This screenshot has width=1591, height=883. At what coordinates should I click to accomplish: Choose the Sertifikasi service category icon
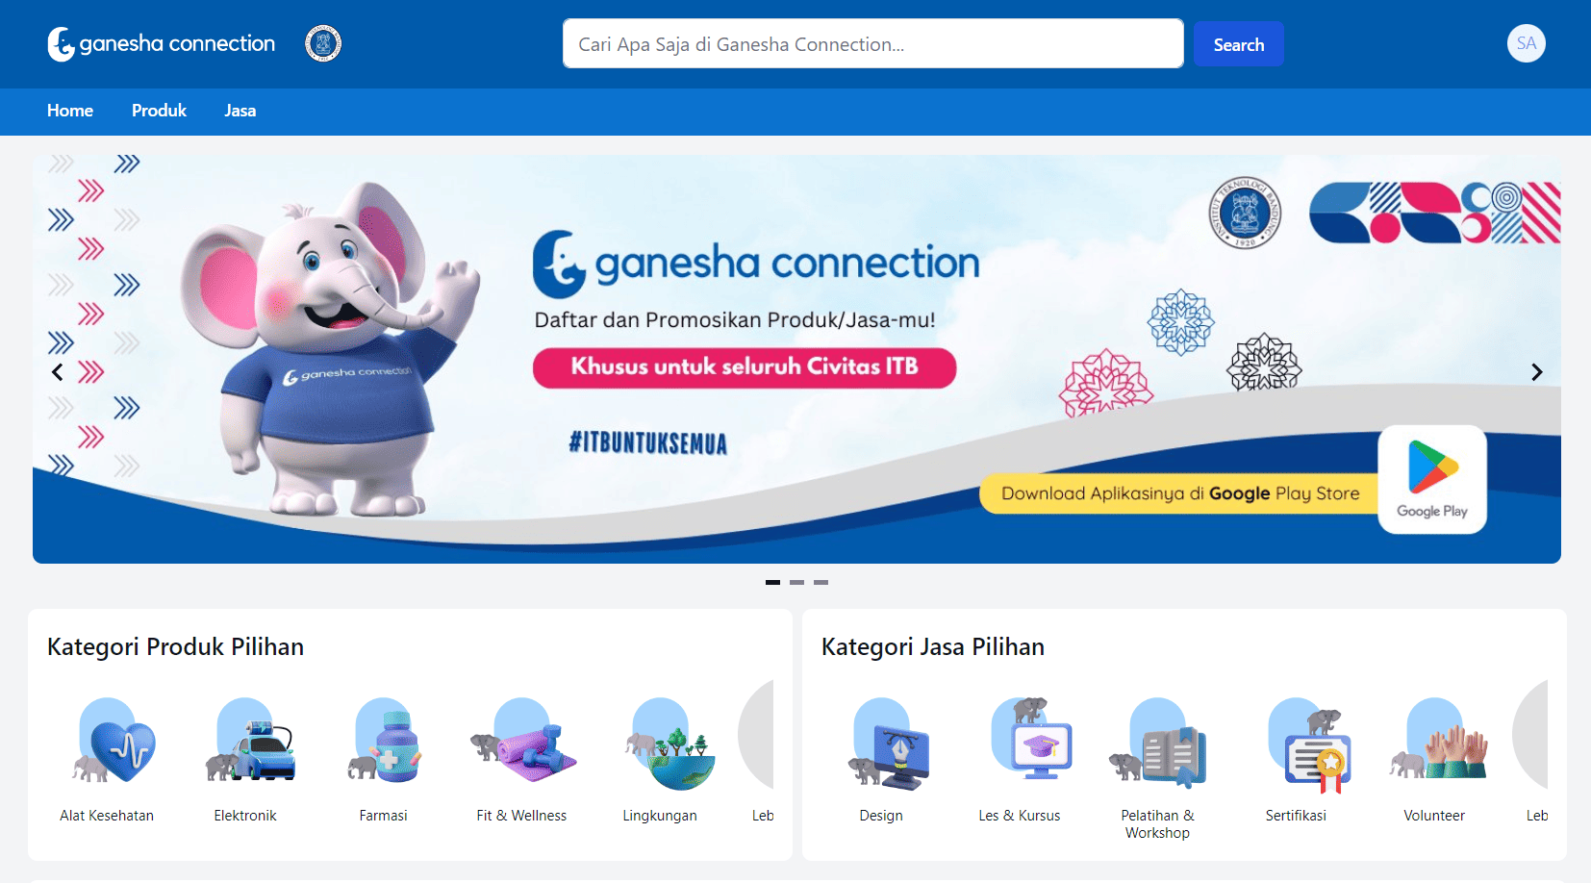coord(1308,744)
